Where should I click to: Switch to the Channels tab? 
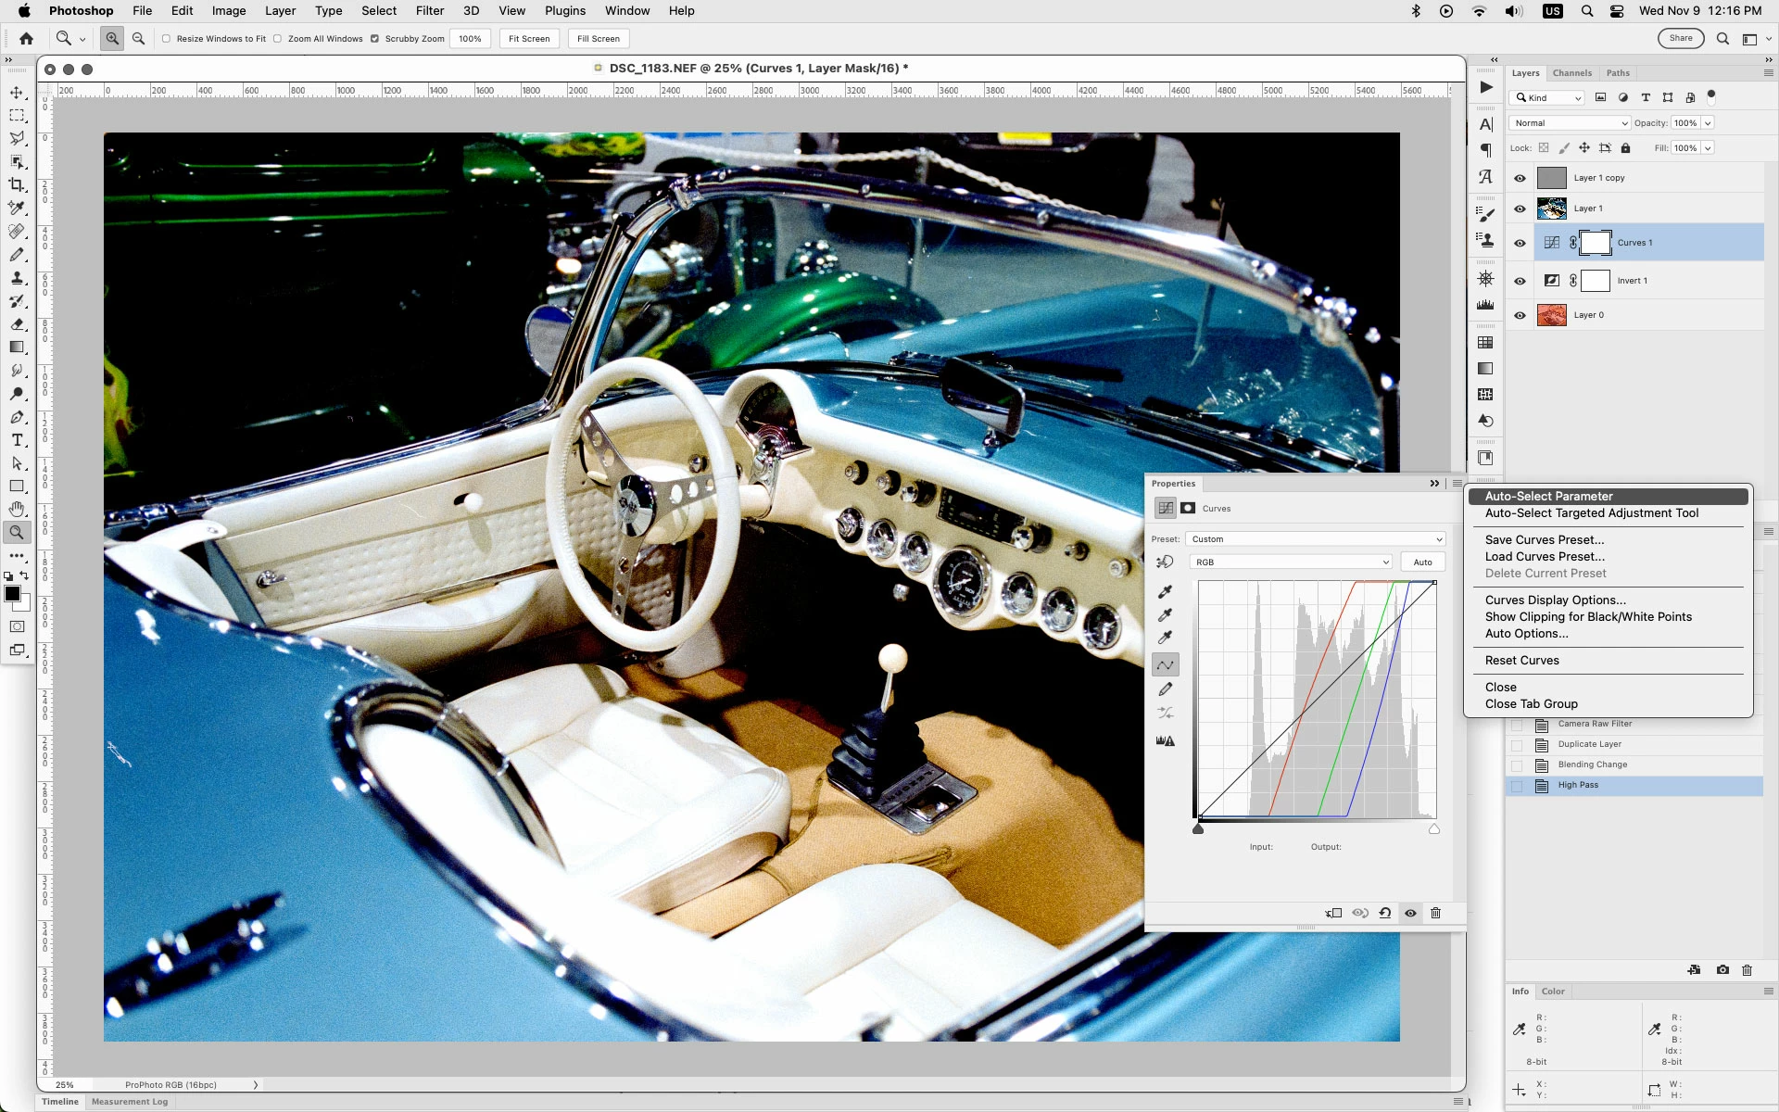click(x=1571, y=72)
